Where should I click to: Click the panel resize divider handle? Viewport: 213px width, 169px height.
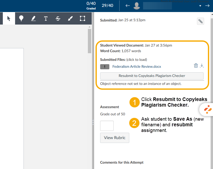93,122
